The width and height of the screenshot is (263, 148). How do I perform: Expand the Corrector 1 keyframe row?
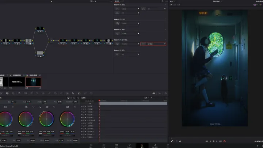(87, 106)
